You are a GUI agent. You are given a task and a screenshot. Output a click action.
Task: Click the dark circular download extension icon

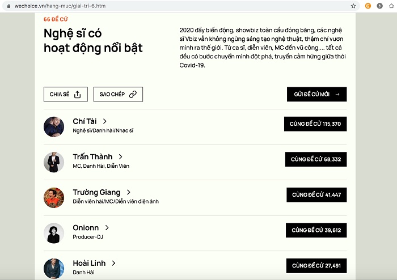coord(379,6)
